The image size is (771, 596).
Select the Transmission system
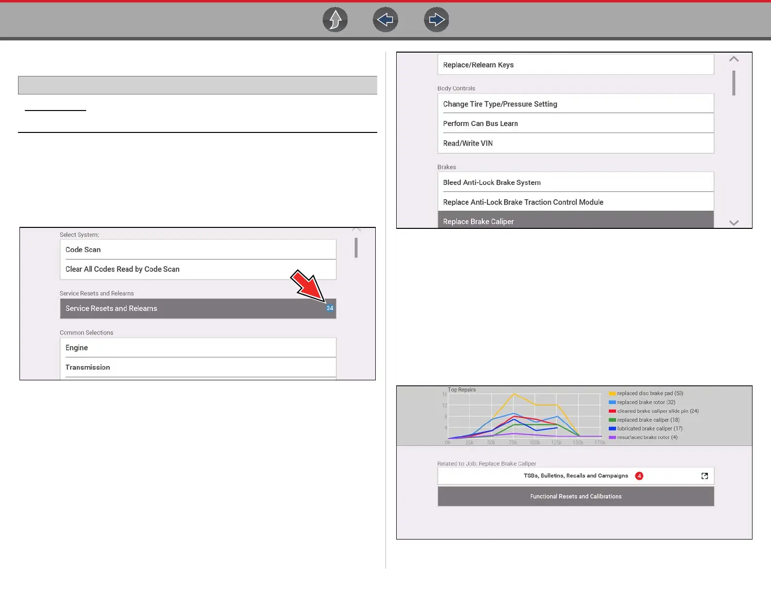point(198,367)
